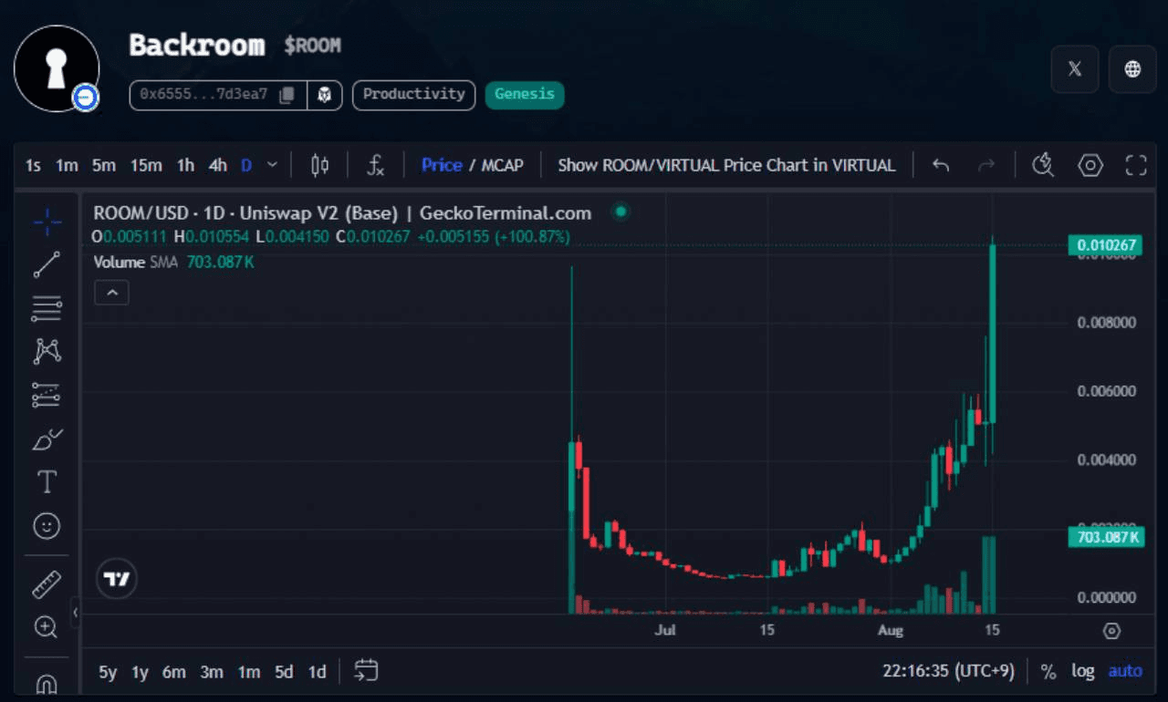
Task: Select the text annotation tool
Action: tap(47, 482)
